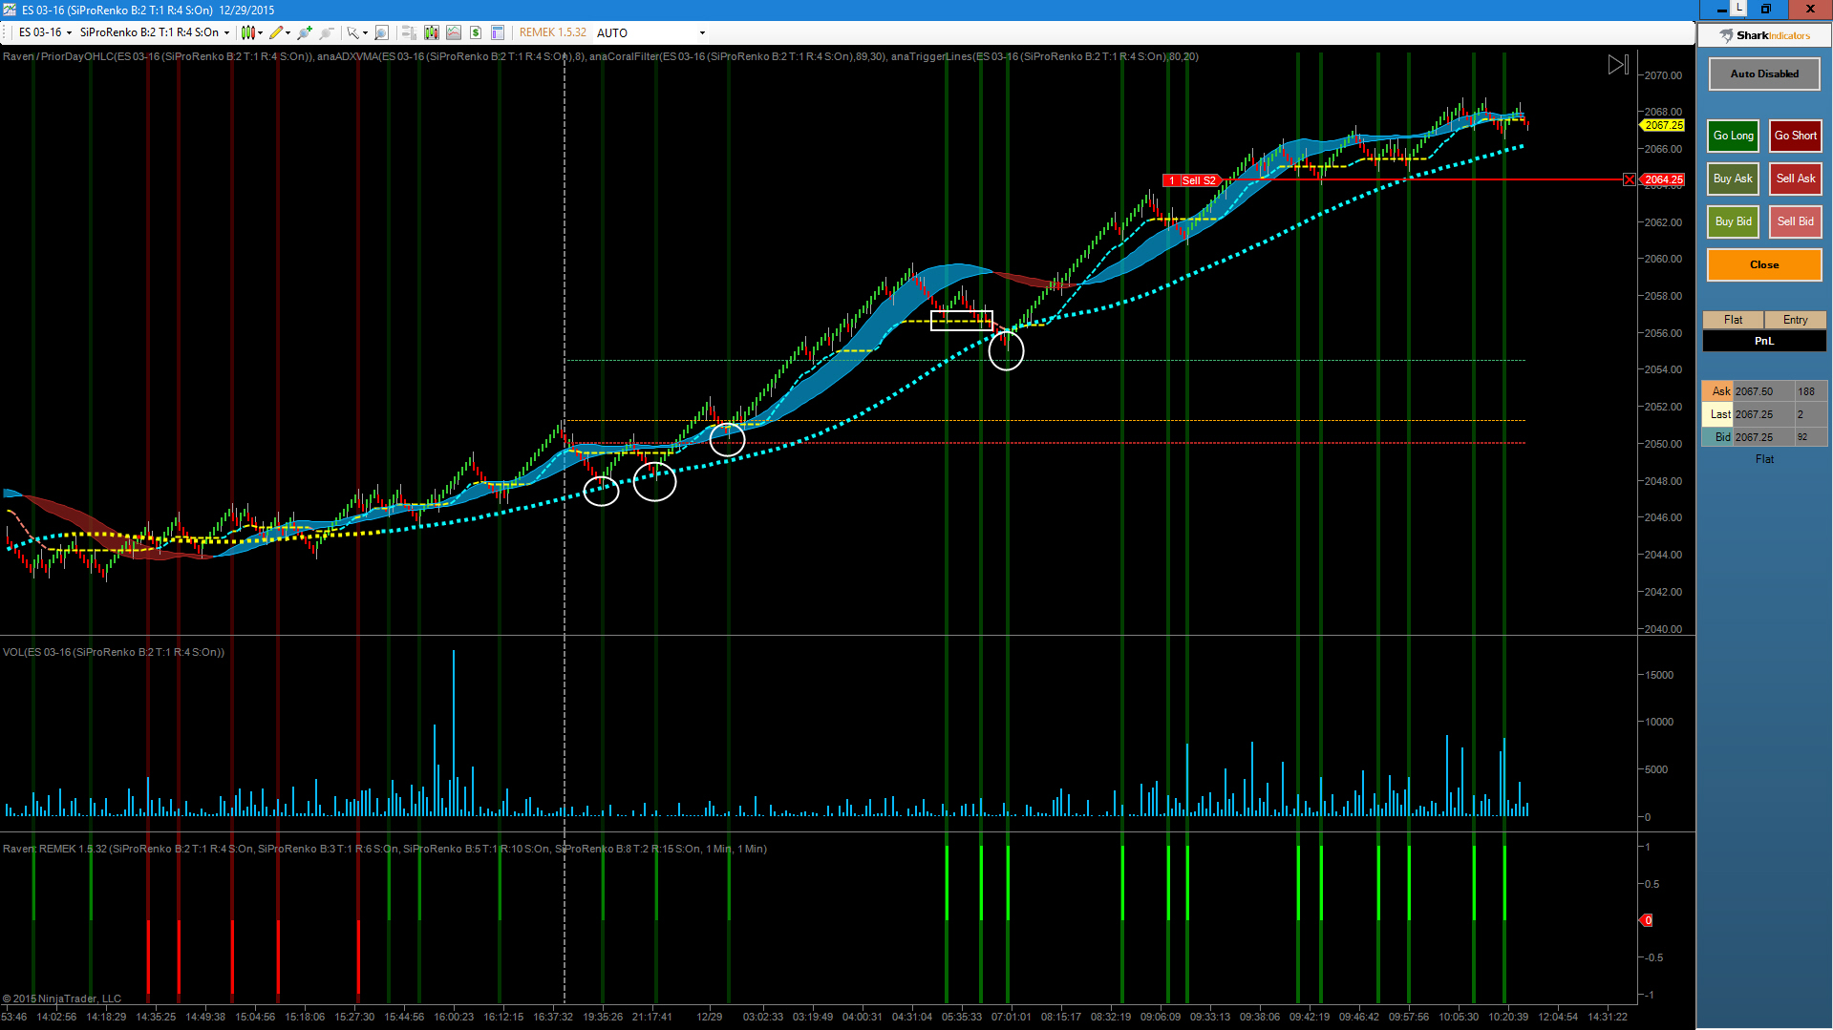Click the 2070.00 price axis label
Image resolution: width=1833 pixels, height=1030 pixels.
[x=1663, y=75]
